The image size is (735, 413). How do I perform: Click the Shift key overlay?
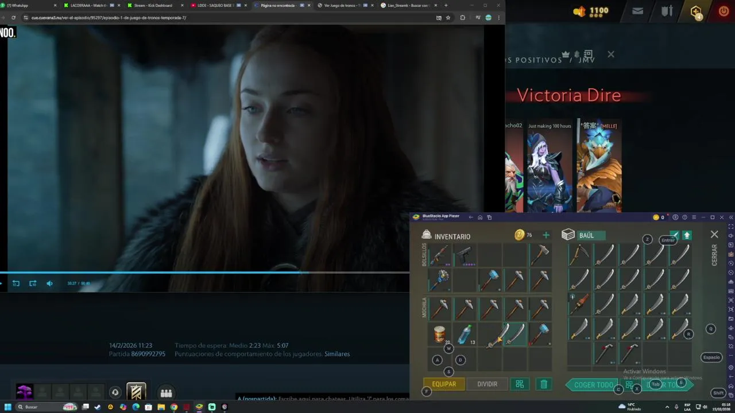tap(718, 393)
